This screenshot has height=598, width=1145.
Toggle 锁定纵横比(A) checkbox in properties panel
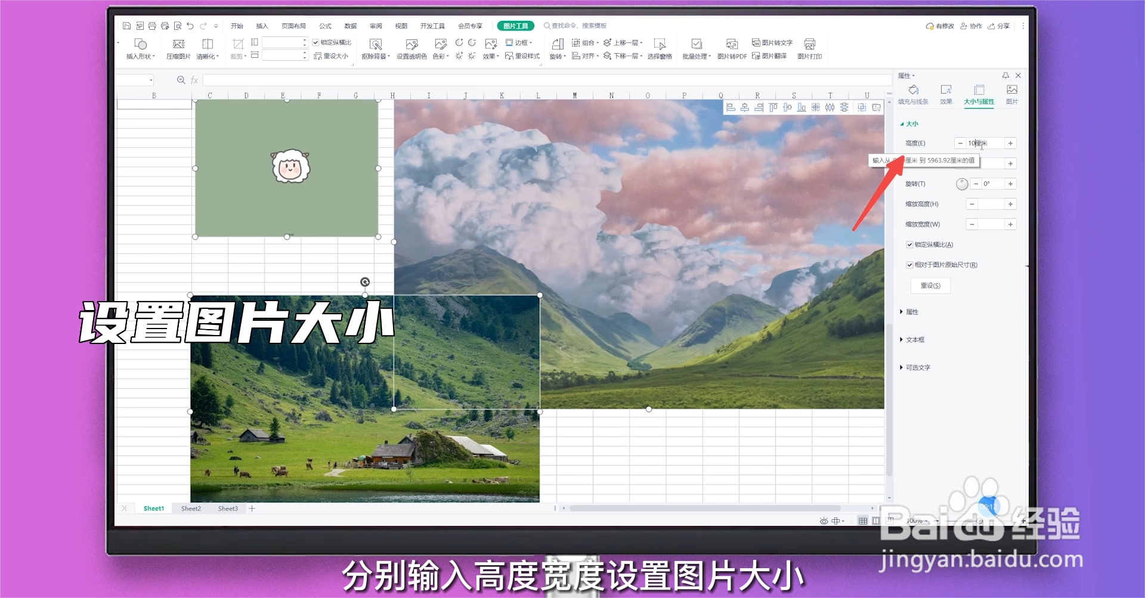click(909, 244)
